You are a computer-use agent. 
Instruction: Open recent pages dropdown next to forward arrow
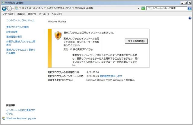[x=13, y=8]
